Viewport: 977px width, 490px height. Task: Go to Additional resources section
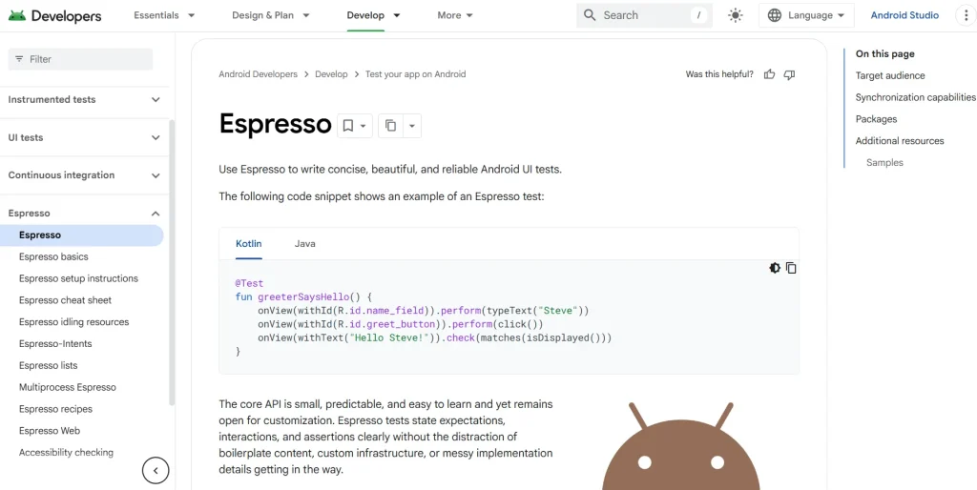point(900,141)
